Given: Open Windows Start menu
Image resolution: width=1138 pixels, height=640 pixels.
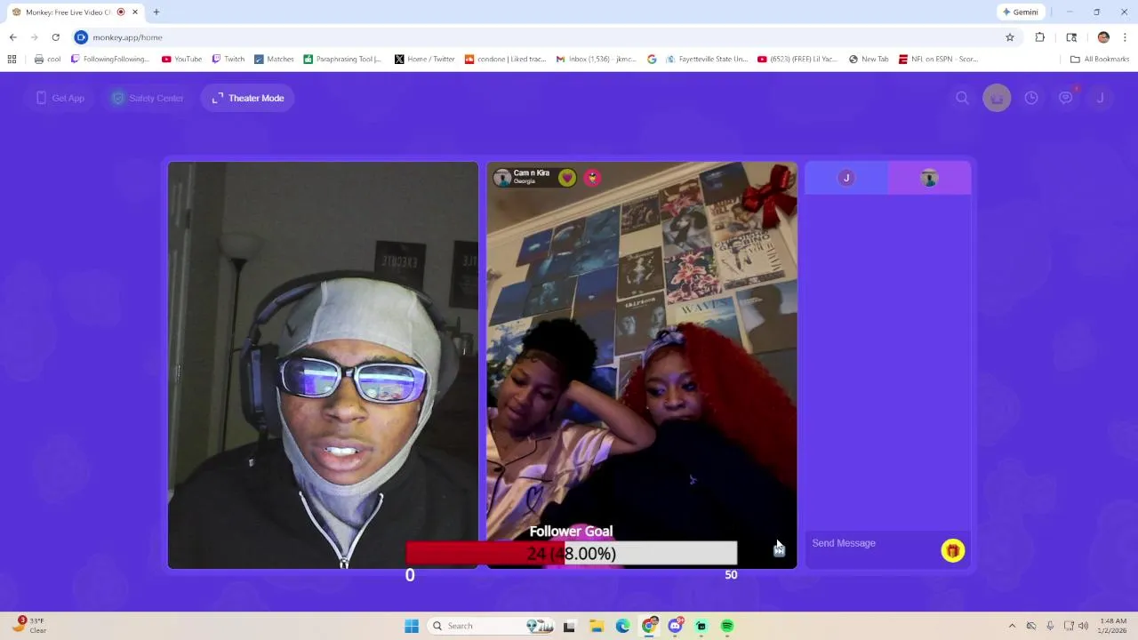Looking at the screenshot, I should tap(412, 626).
